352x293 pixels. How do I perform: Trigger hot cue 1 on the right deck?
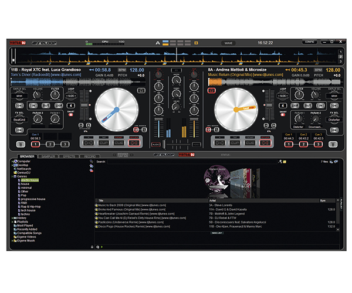pos(289,144)
